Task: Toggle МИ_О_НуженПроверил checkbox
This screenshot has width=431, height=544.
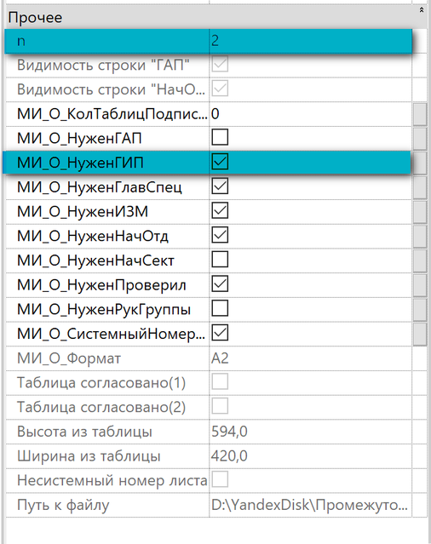Action: click(x=220, y=284)
